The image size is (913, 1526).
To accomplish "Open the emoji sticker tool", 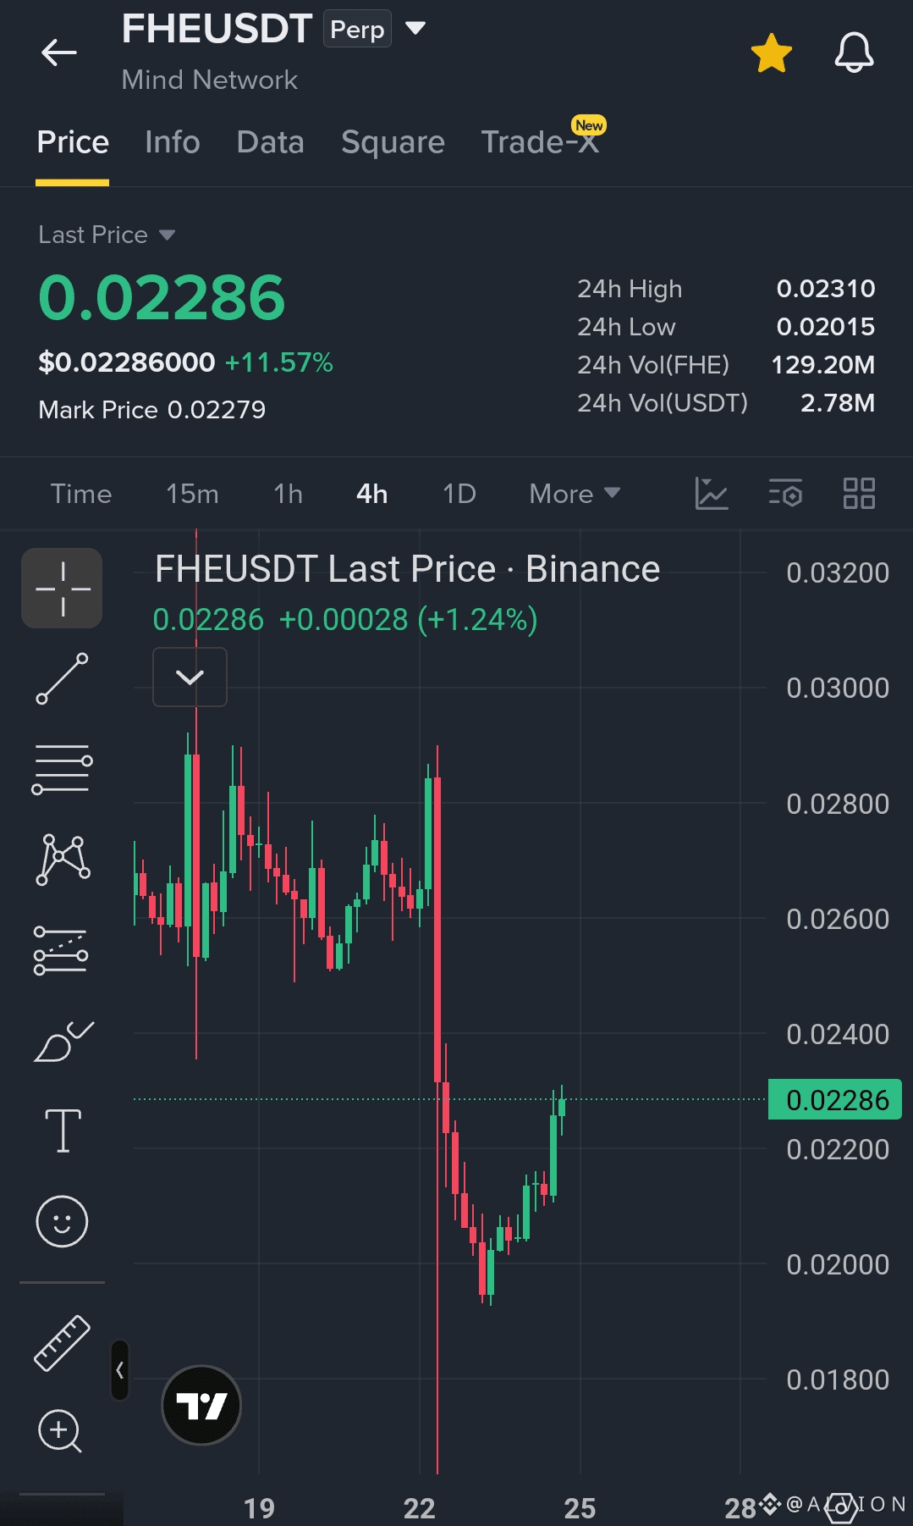I will [x=63, y=1221].
